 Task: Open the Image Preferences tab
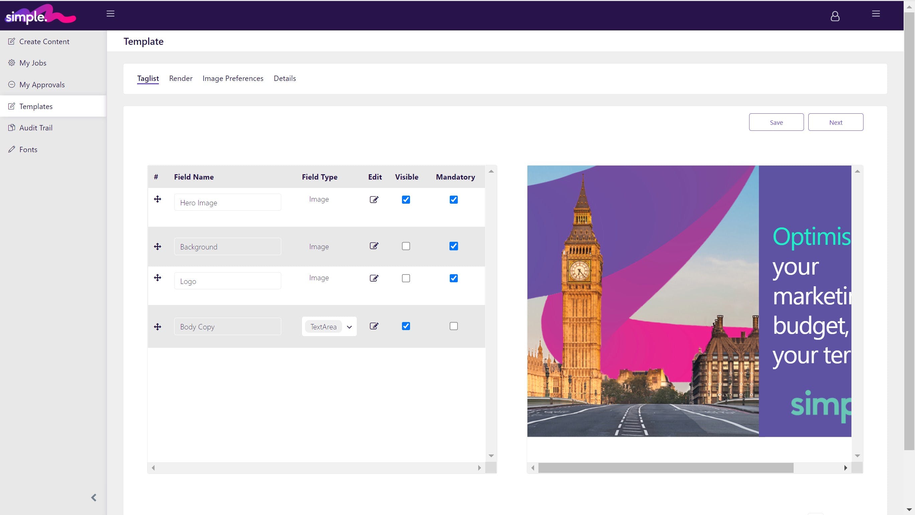coord(233,79)
